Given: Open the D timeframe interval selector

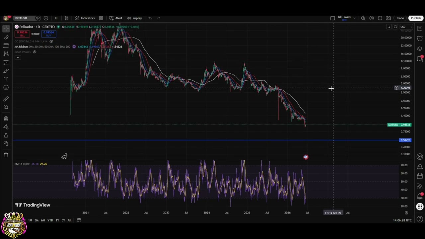Looking at the screenshot, I should click(56, 18).
